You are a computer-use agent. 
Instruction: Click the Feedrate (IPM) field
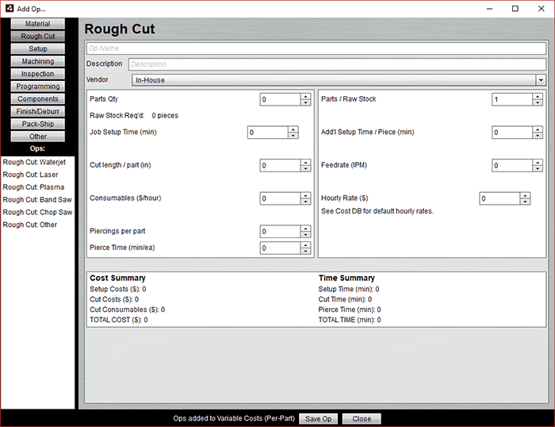[512, 166]
